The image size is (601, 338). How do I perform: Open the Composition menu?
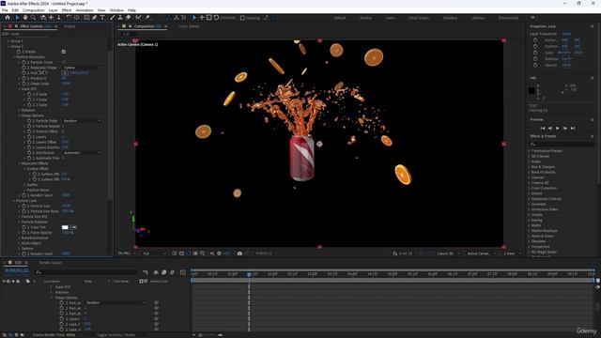(x=34, y=10)
